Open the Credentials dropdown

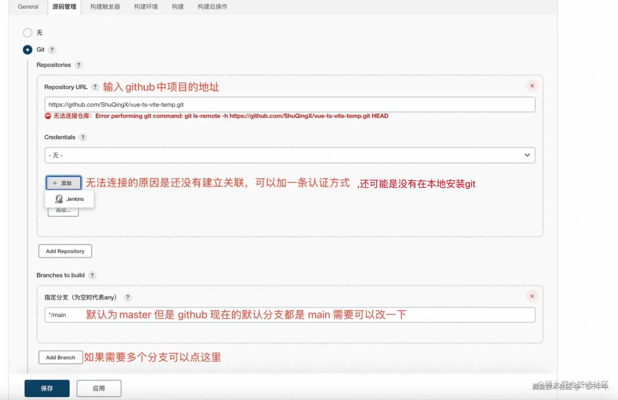pyautogui.click(x=290, y=155)
